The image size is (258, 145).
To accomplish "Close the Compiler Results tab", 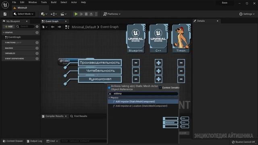I will [x=66, y=116].
